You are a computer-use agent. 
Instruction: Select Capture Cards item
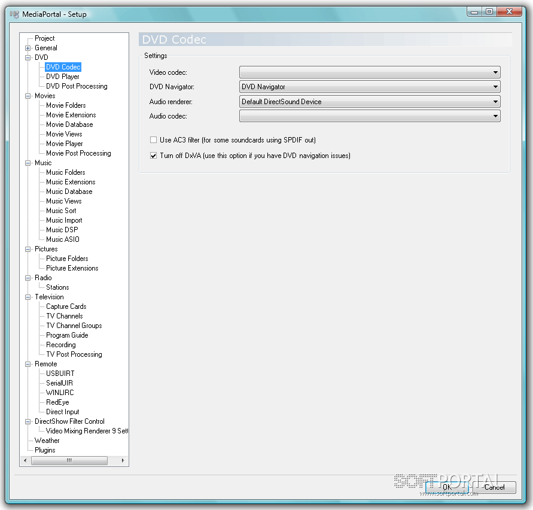point(66,306)
